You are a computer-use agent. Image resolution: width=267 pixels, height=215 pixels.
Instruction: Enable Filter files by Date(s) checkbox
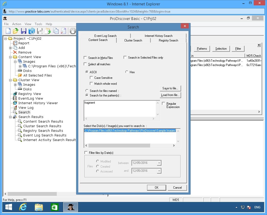(x=86, y=153)
